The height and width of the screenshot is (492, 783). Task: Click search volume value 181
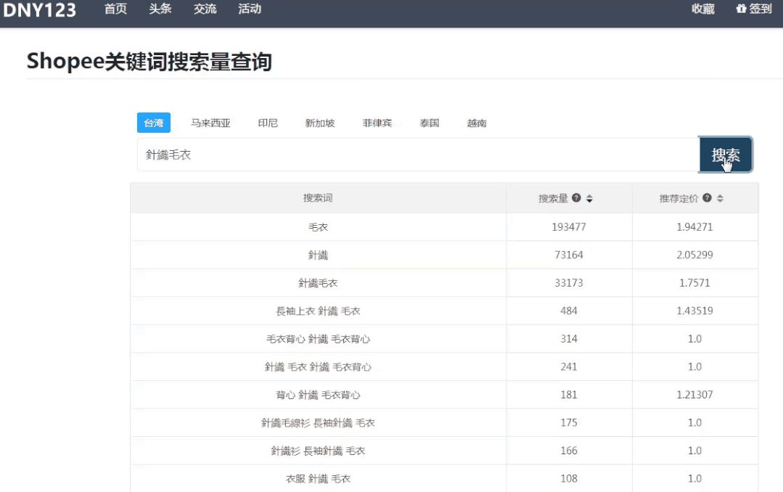pyautogui.click(x=569, y=395)
